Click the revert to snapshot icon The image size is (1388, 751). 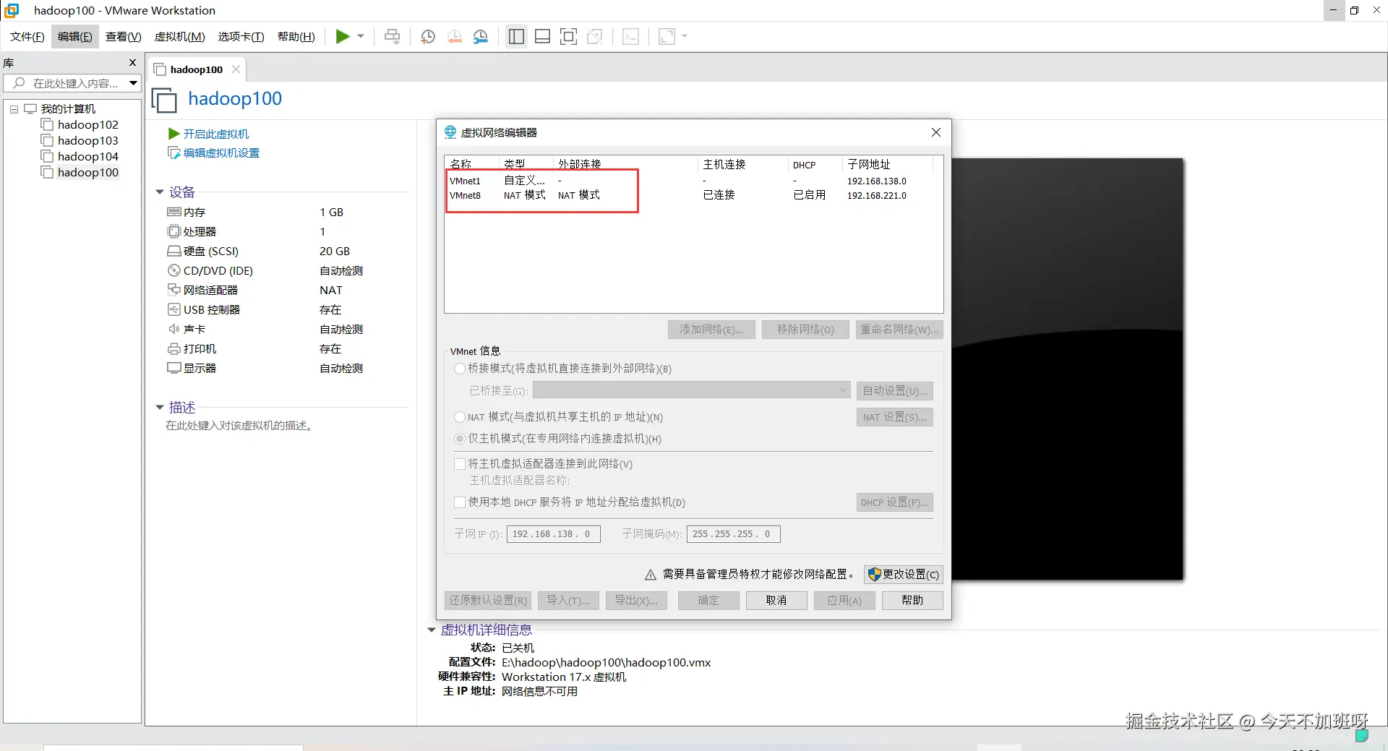tap(455, 36)
